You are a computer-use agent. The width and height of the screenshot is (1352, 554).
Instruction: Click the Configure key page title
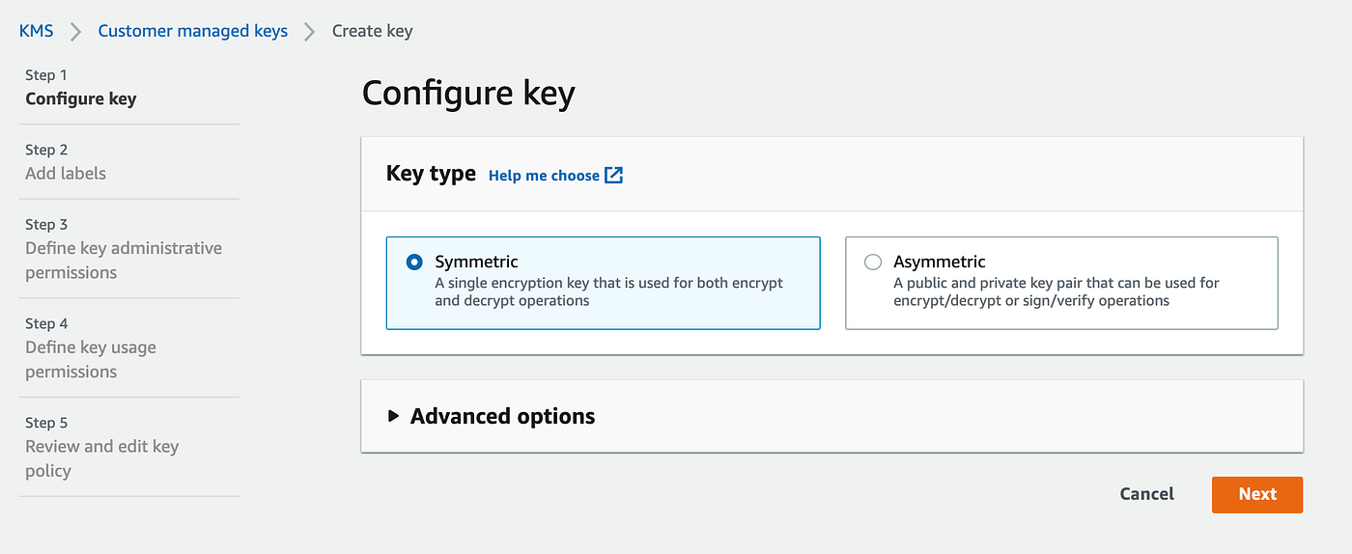[x=468, y=94]
